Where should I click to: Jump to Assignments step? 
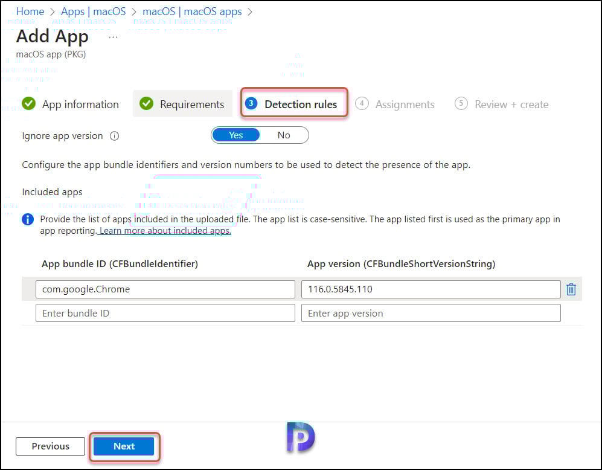coord(395,104)
